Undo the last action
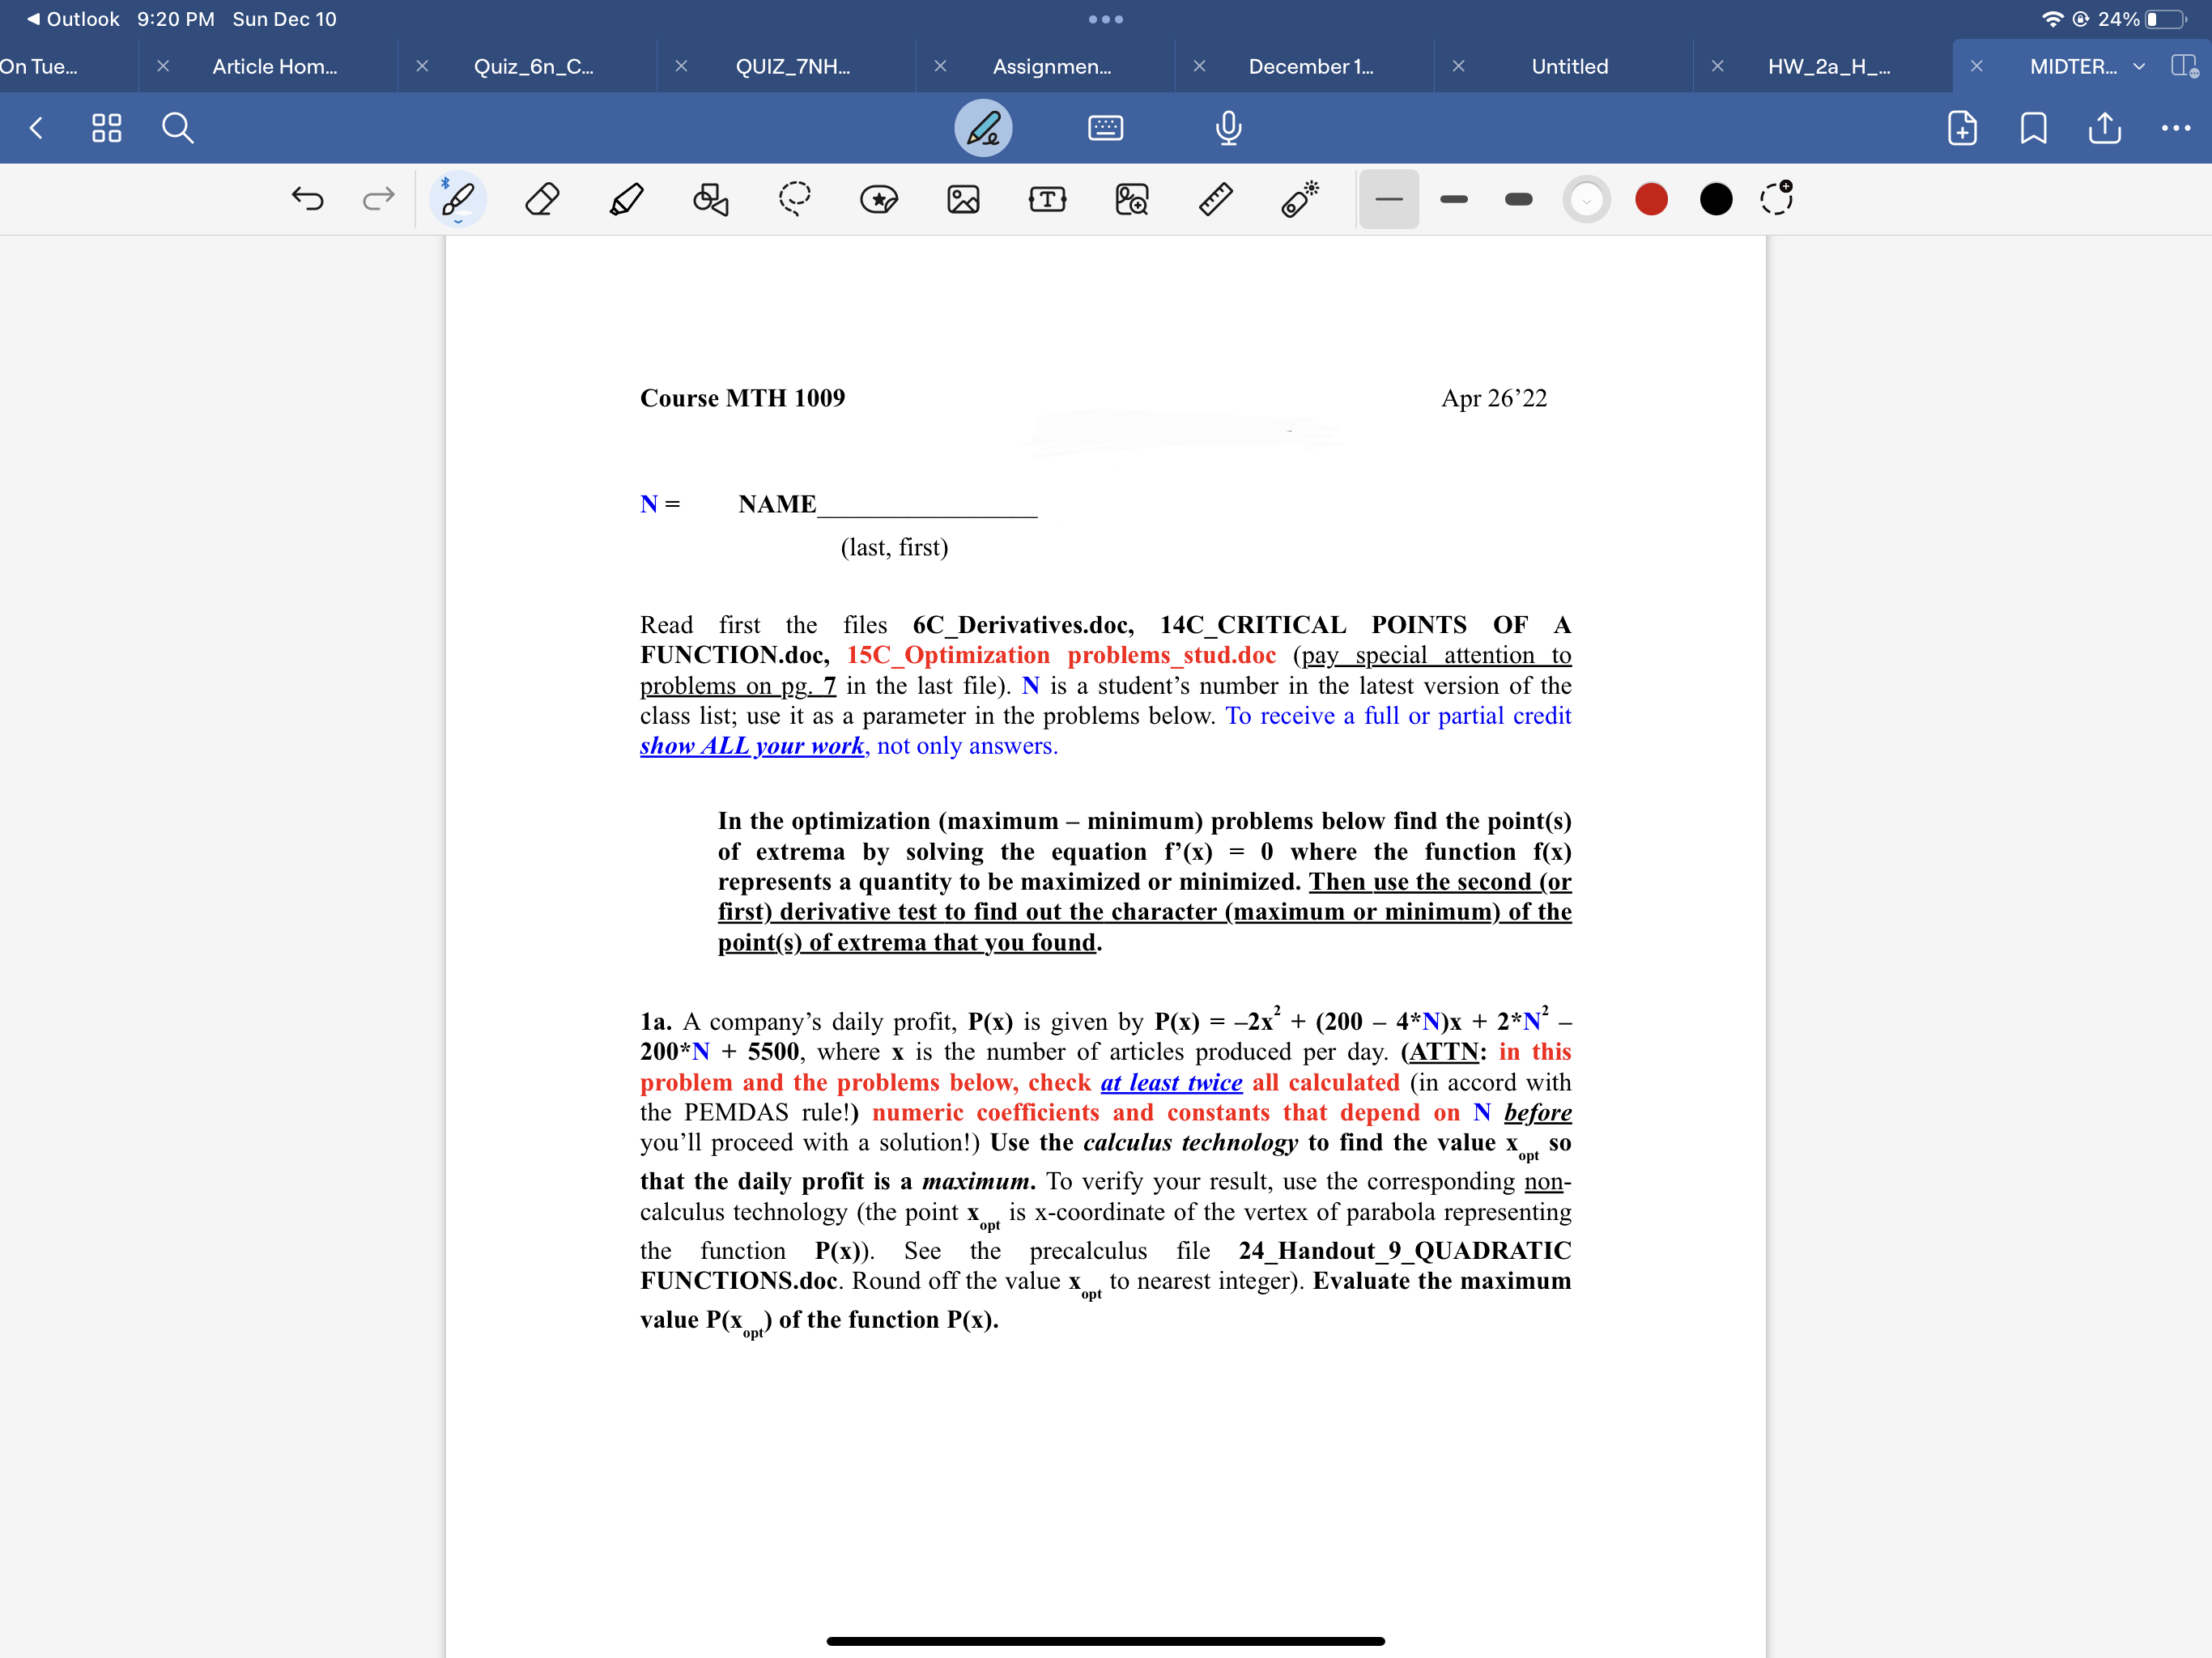2212x1658 pixels. [309, 199]
